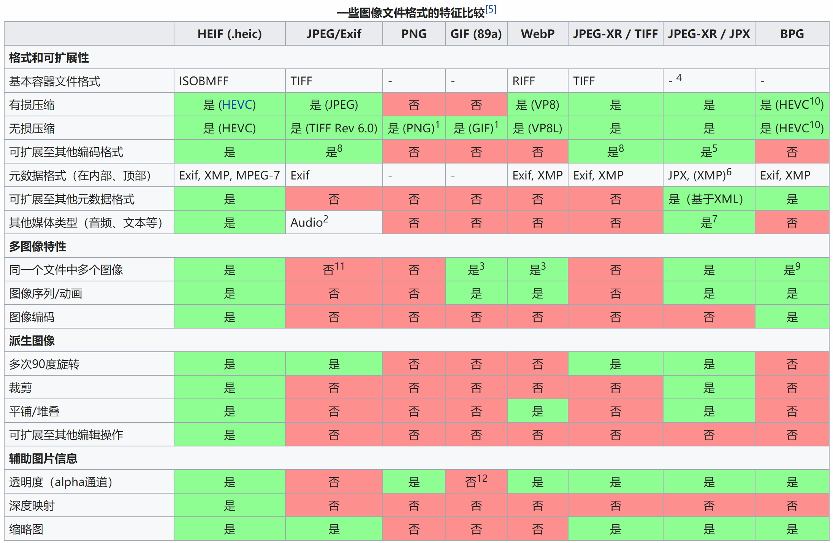Click the 辅助图片信息 section heading
The width and height of the screenshot is (833, 543).
(x=43, y=459)
